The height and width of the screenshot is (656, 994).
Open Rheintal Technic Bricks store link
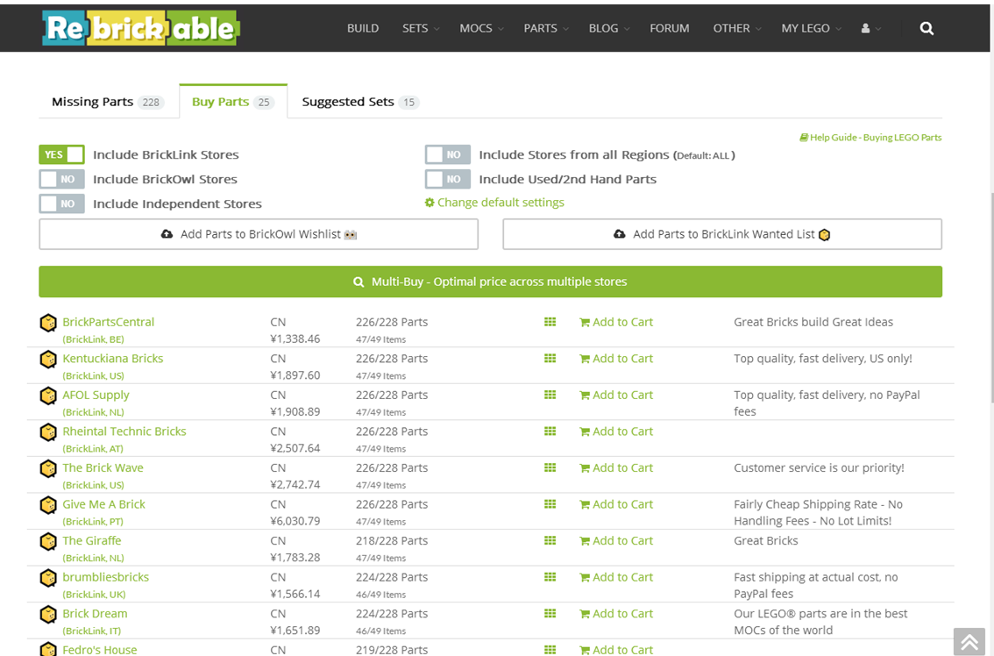click(124, 431)
